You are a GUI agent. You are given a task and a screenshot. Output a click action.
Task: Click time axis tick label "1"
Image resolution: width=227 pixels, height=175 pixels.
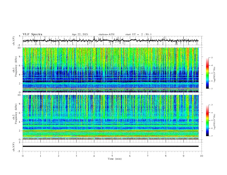[x=40, y=156]
